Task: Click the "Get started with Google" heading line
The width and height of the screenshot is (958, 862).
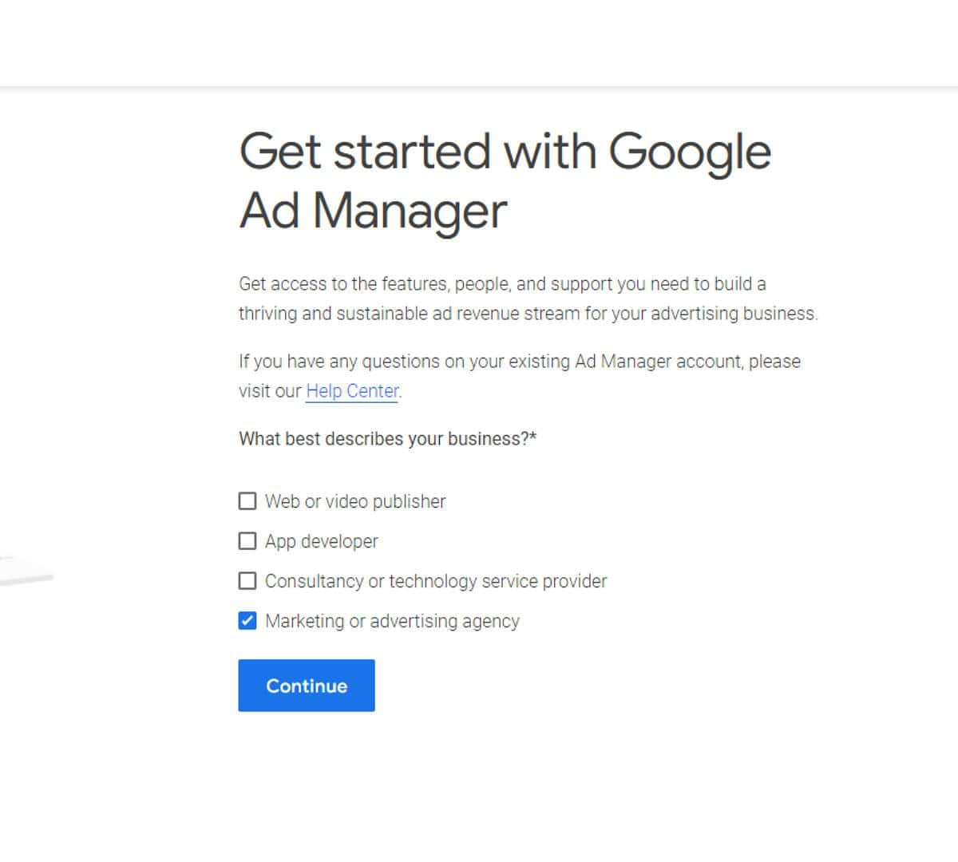Action: [x=505, y=152]
